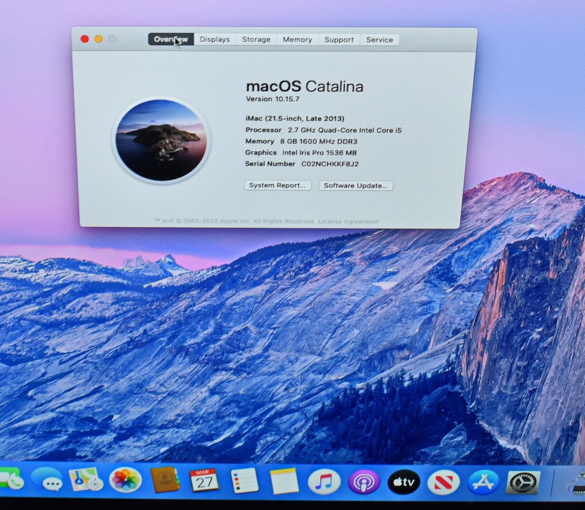Image resolution: width=585 pixels, height=510 pixels.
Task: Open System Preferences from the Dock
Action: point(523,483)
